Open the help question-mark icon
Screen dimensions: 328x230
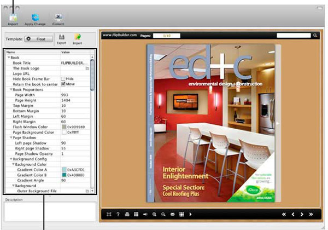pyautogui.click(x=118, y=214)
